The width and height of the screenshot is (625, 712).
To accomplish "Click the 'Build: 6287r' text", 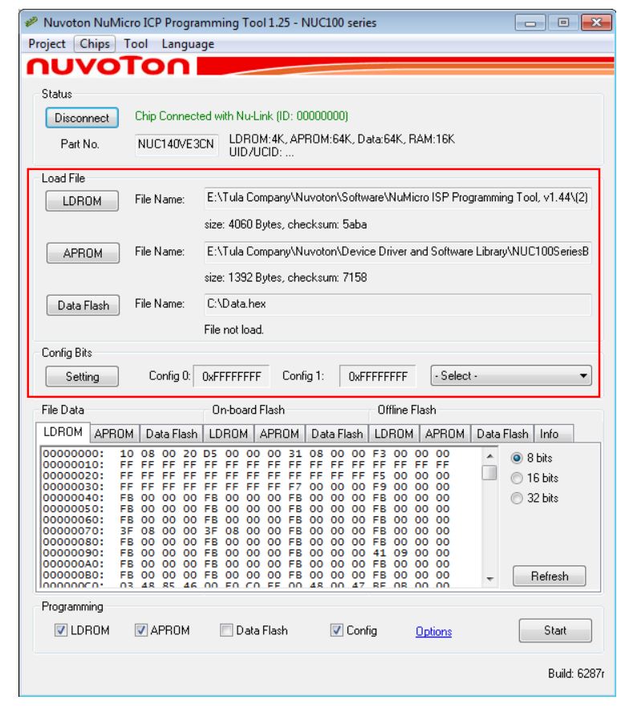I will coord(576,674).
